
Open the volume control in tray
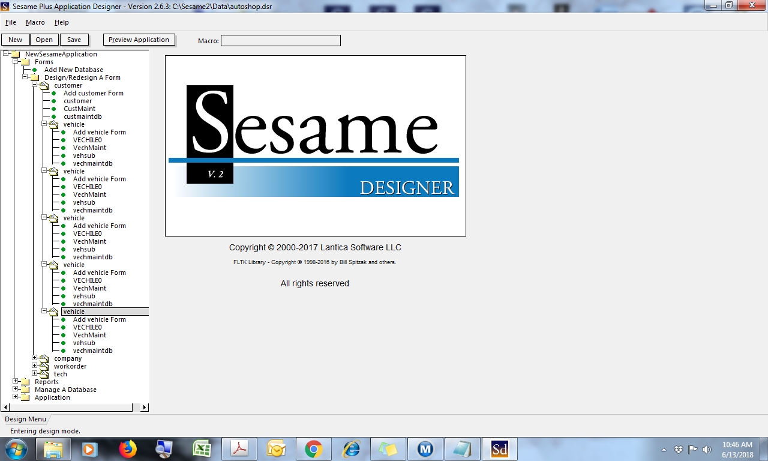[x=707, y=450]
